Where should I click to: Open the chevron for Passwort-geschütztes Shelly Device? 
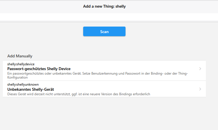[200, 69]
